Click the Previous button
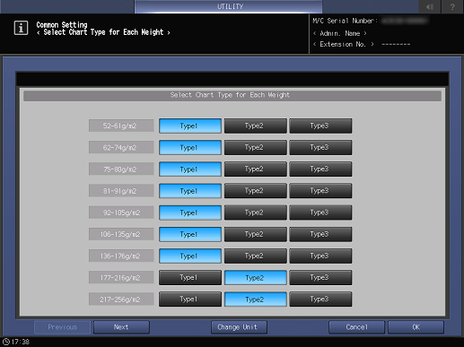Viewport: 464px width, 347px height. pyautogui.click(x=62, y=327)
